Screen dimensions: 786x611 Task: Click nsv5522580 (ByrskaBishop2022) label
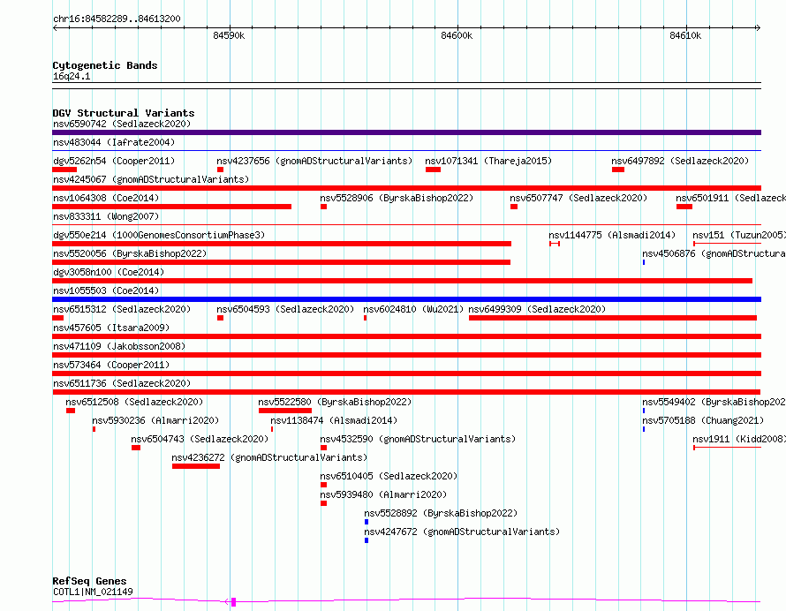point(335,402)
